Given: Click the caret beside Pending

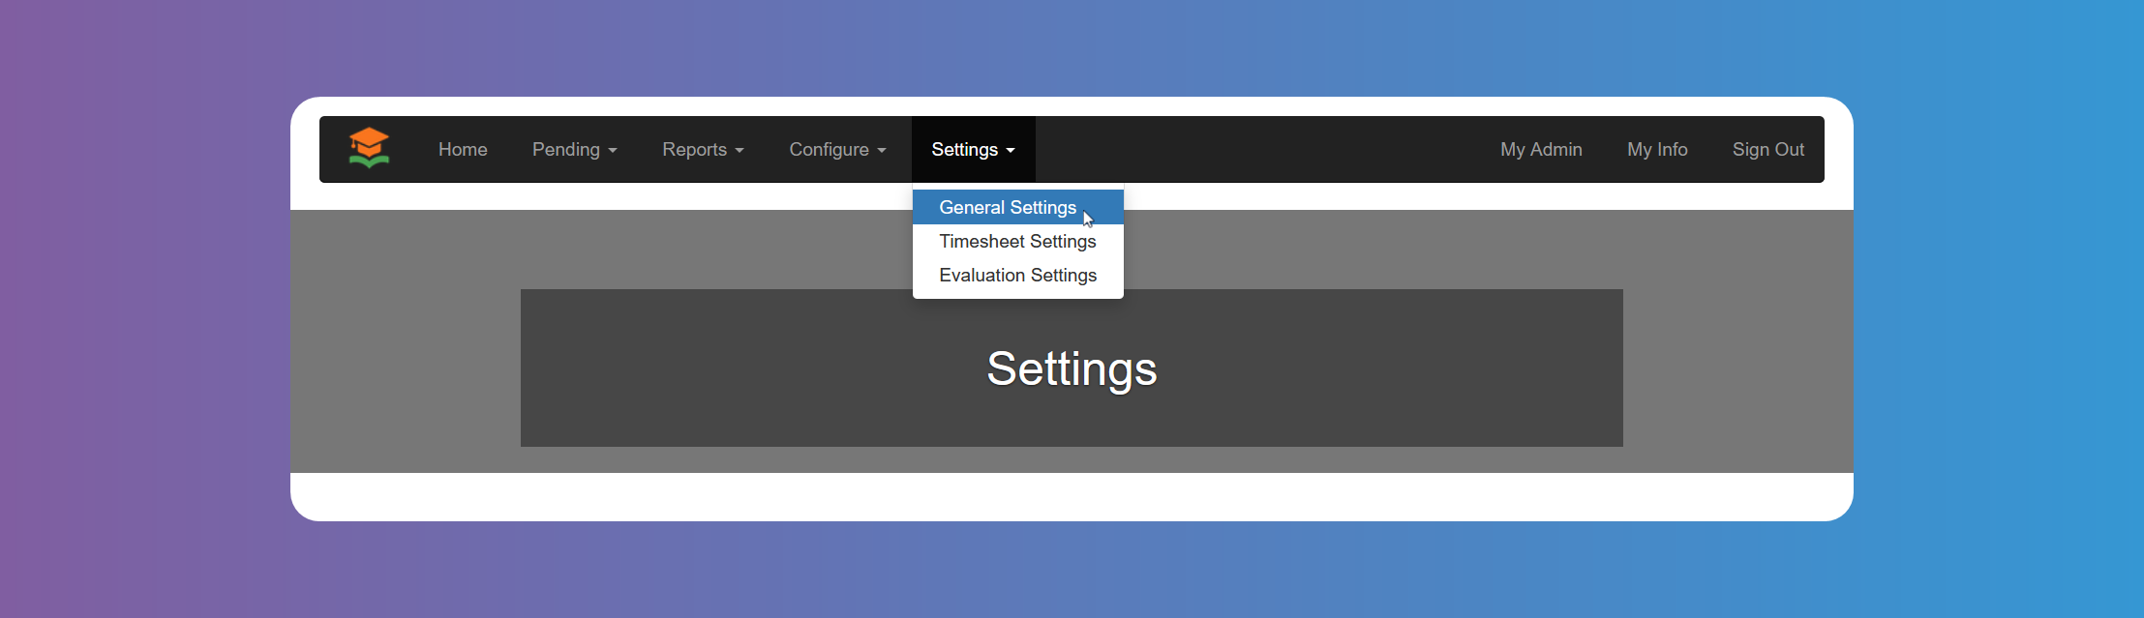Looking at the screenshot, I should (x=612, y=152).
